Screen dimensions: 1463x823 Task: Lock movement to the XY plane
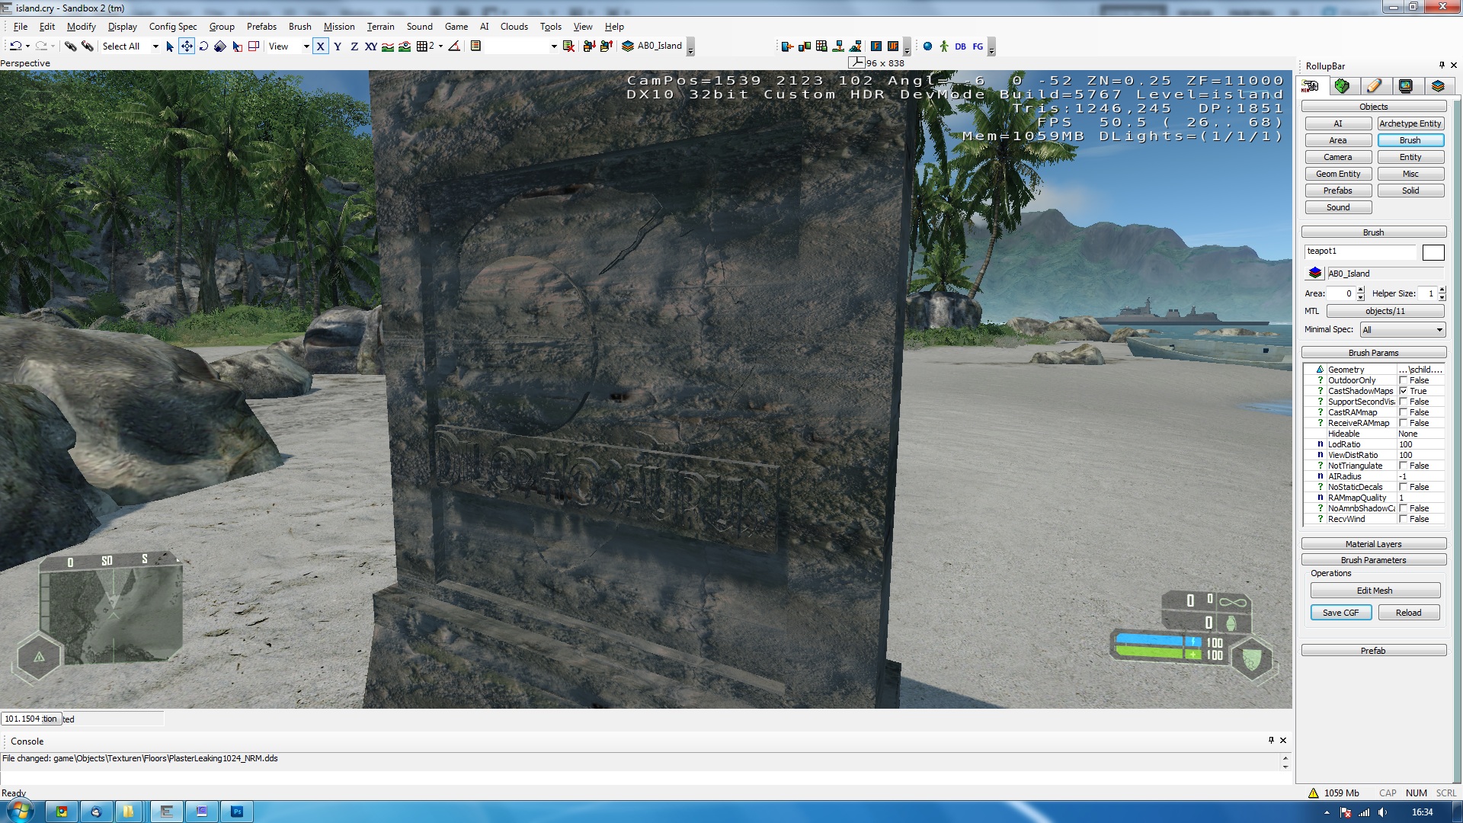(371, 46)
